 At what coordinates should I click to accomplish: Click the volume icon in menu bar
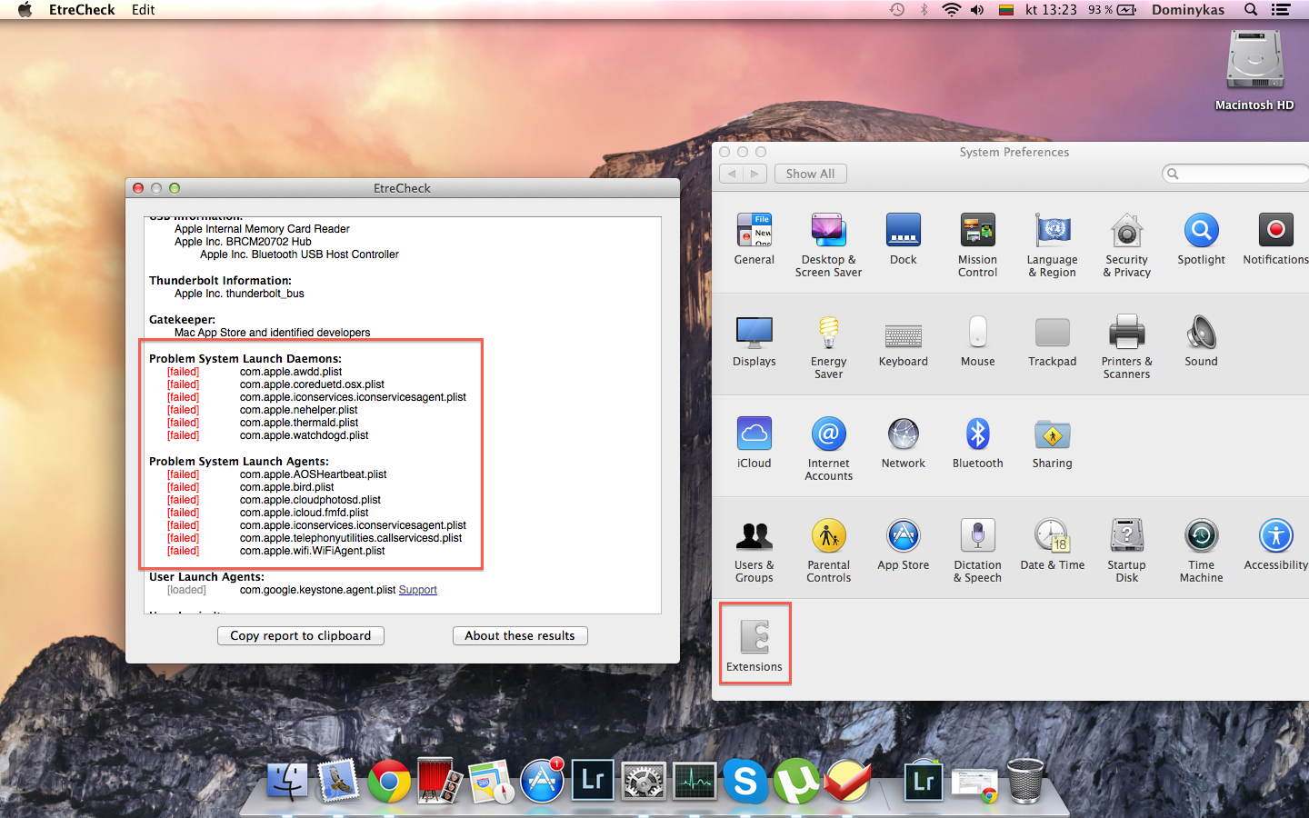977,10
